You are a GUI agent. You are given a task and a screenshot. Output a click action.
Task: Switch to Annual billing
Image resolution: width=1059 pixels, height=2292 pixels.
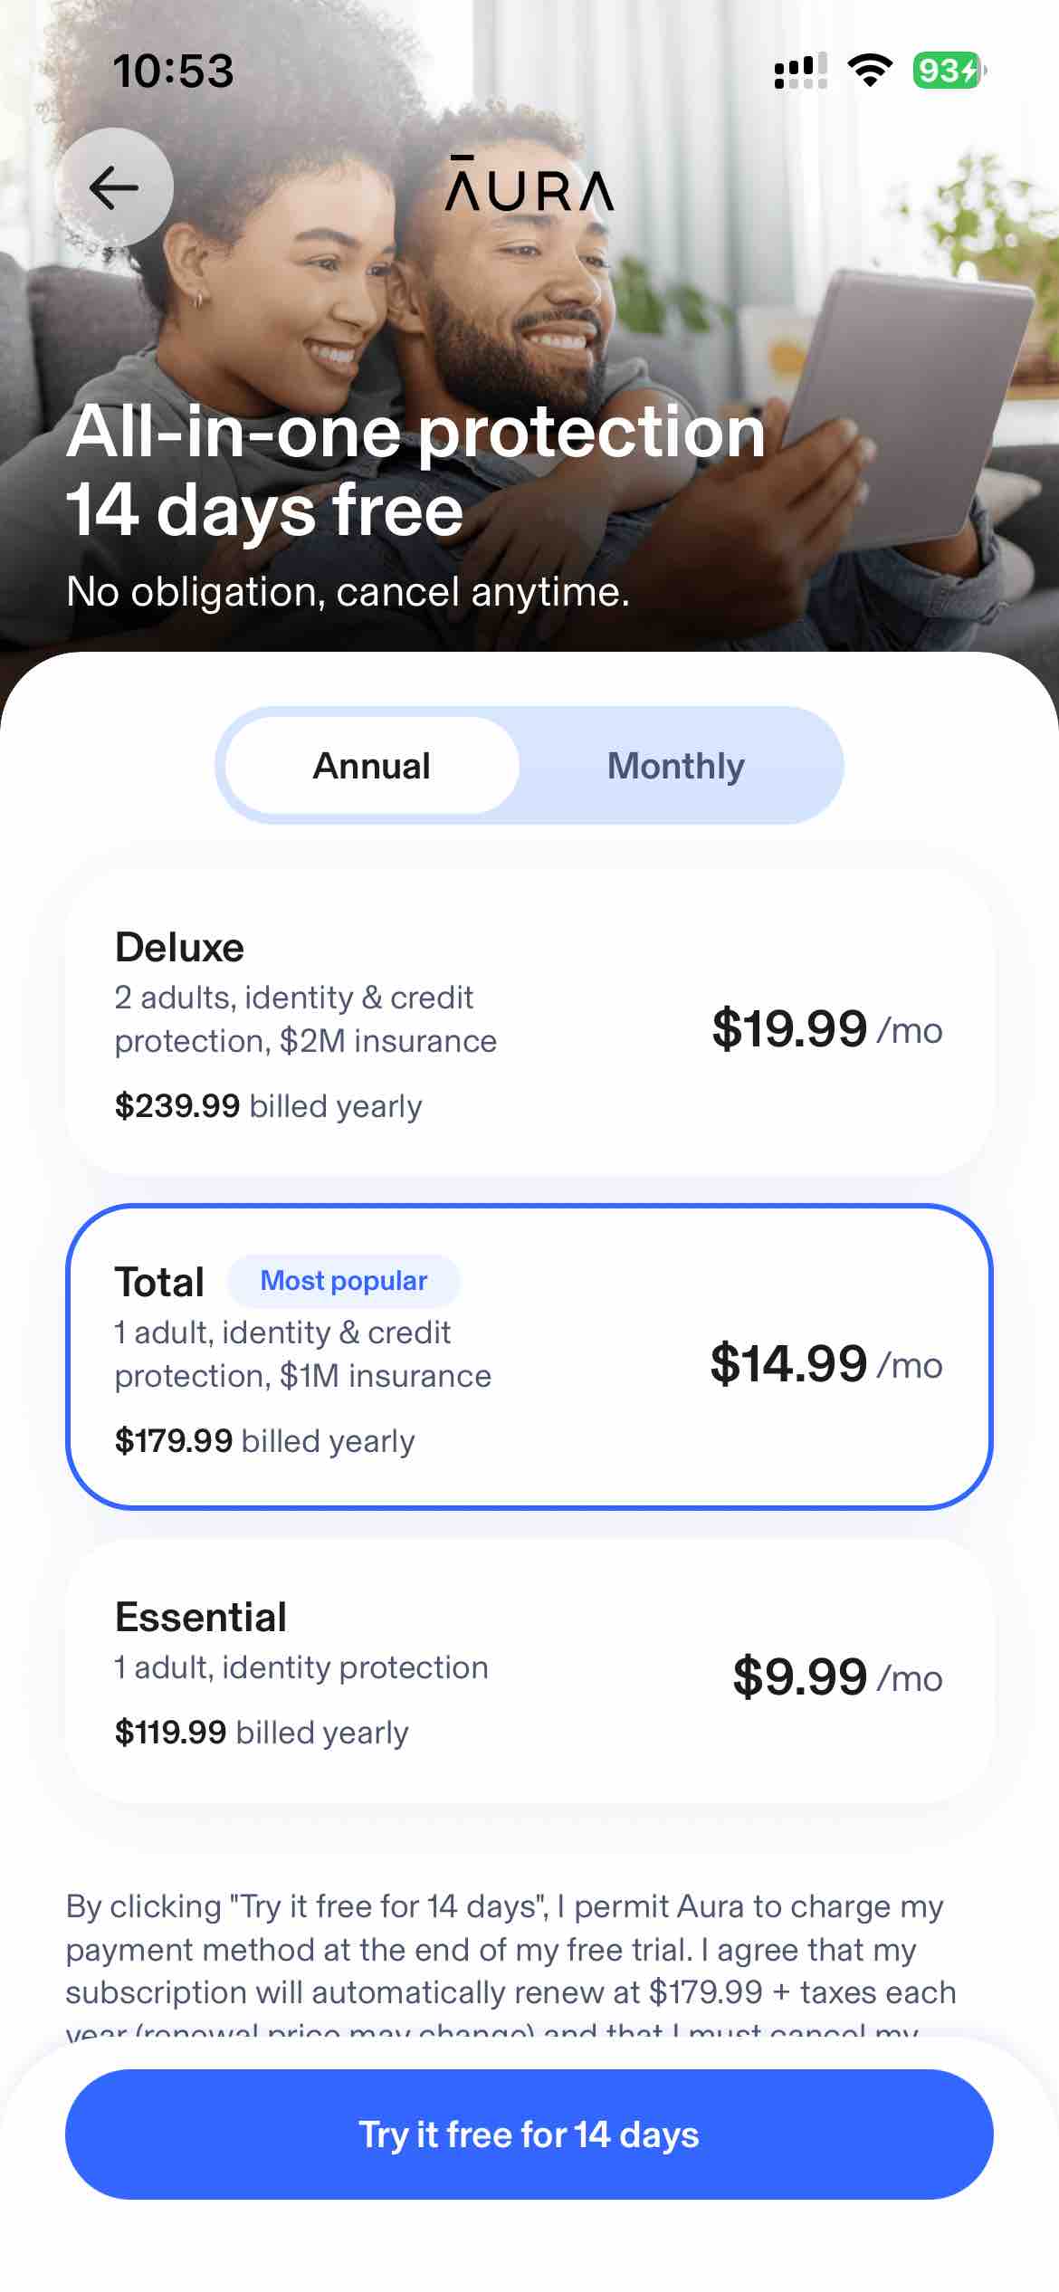pos(372,766)
